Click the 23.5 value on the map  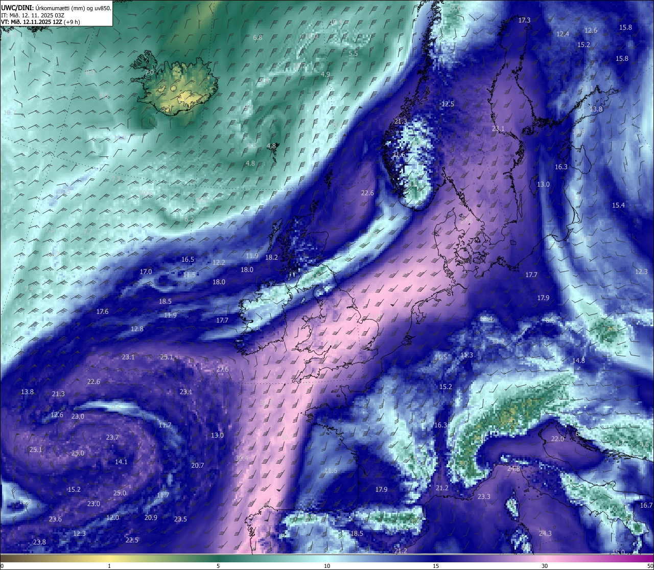(180, 519)
